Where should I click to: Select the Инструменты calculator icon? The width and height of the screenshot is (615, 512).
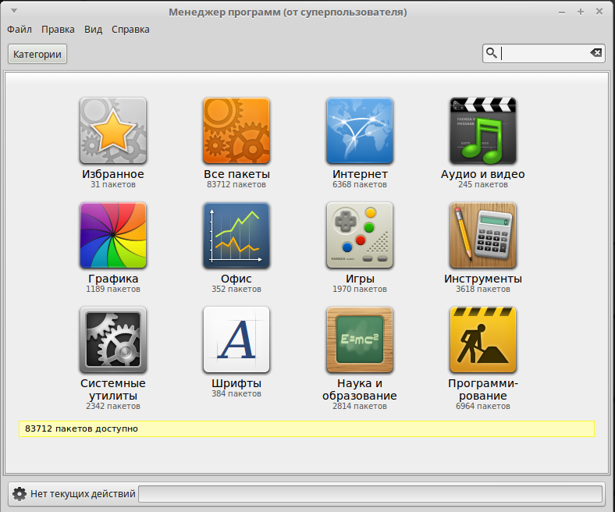482,235
